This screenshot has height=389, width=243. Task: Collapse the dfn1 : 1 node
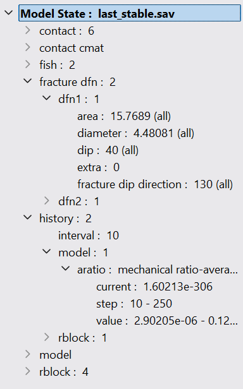coord(46,98)
